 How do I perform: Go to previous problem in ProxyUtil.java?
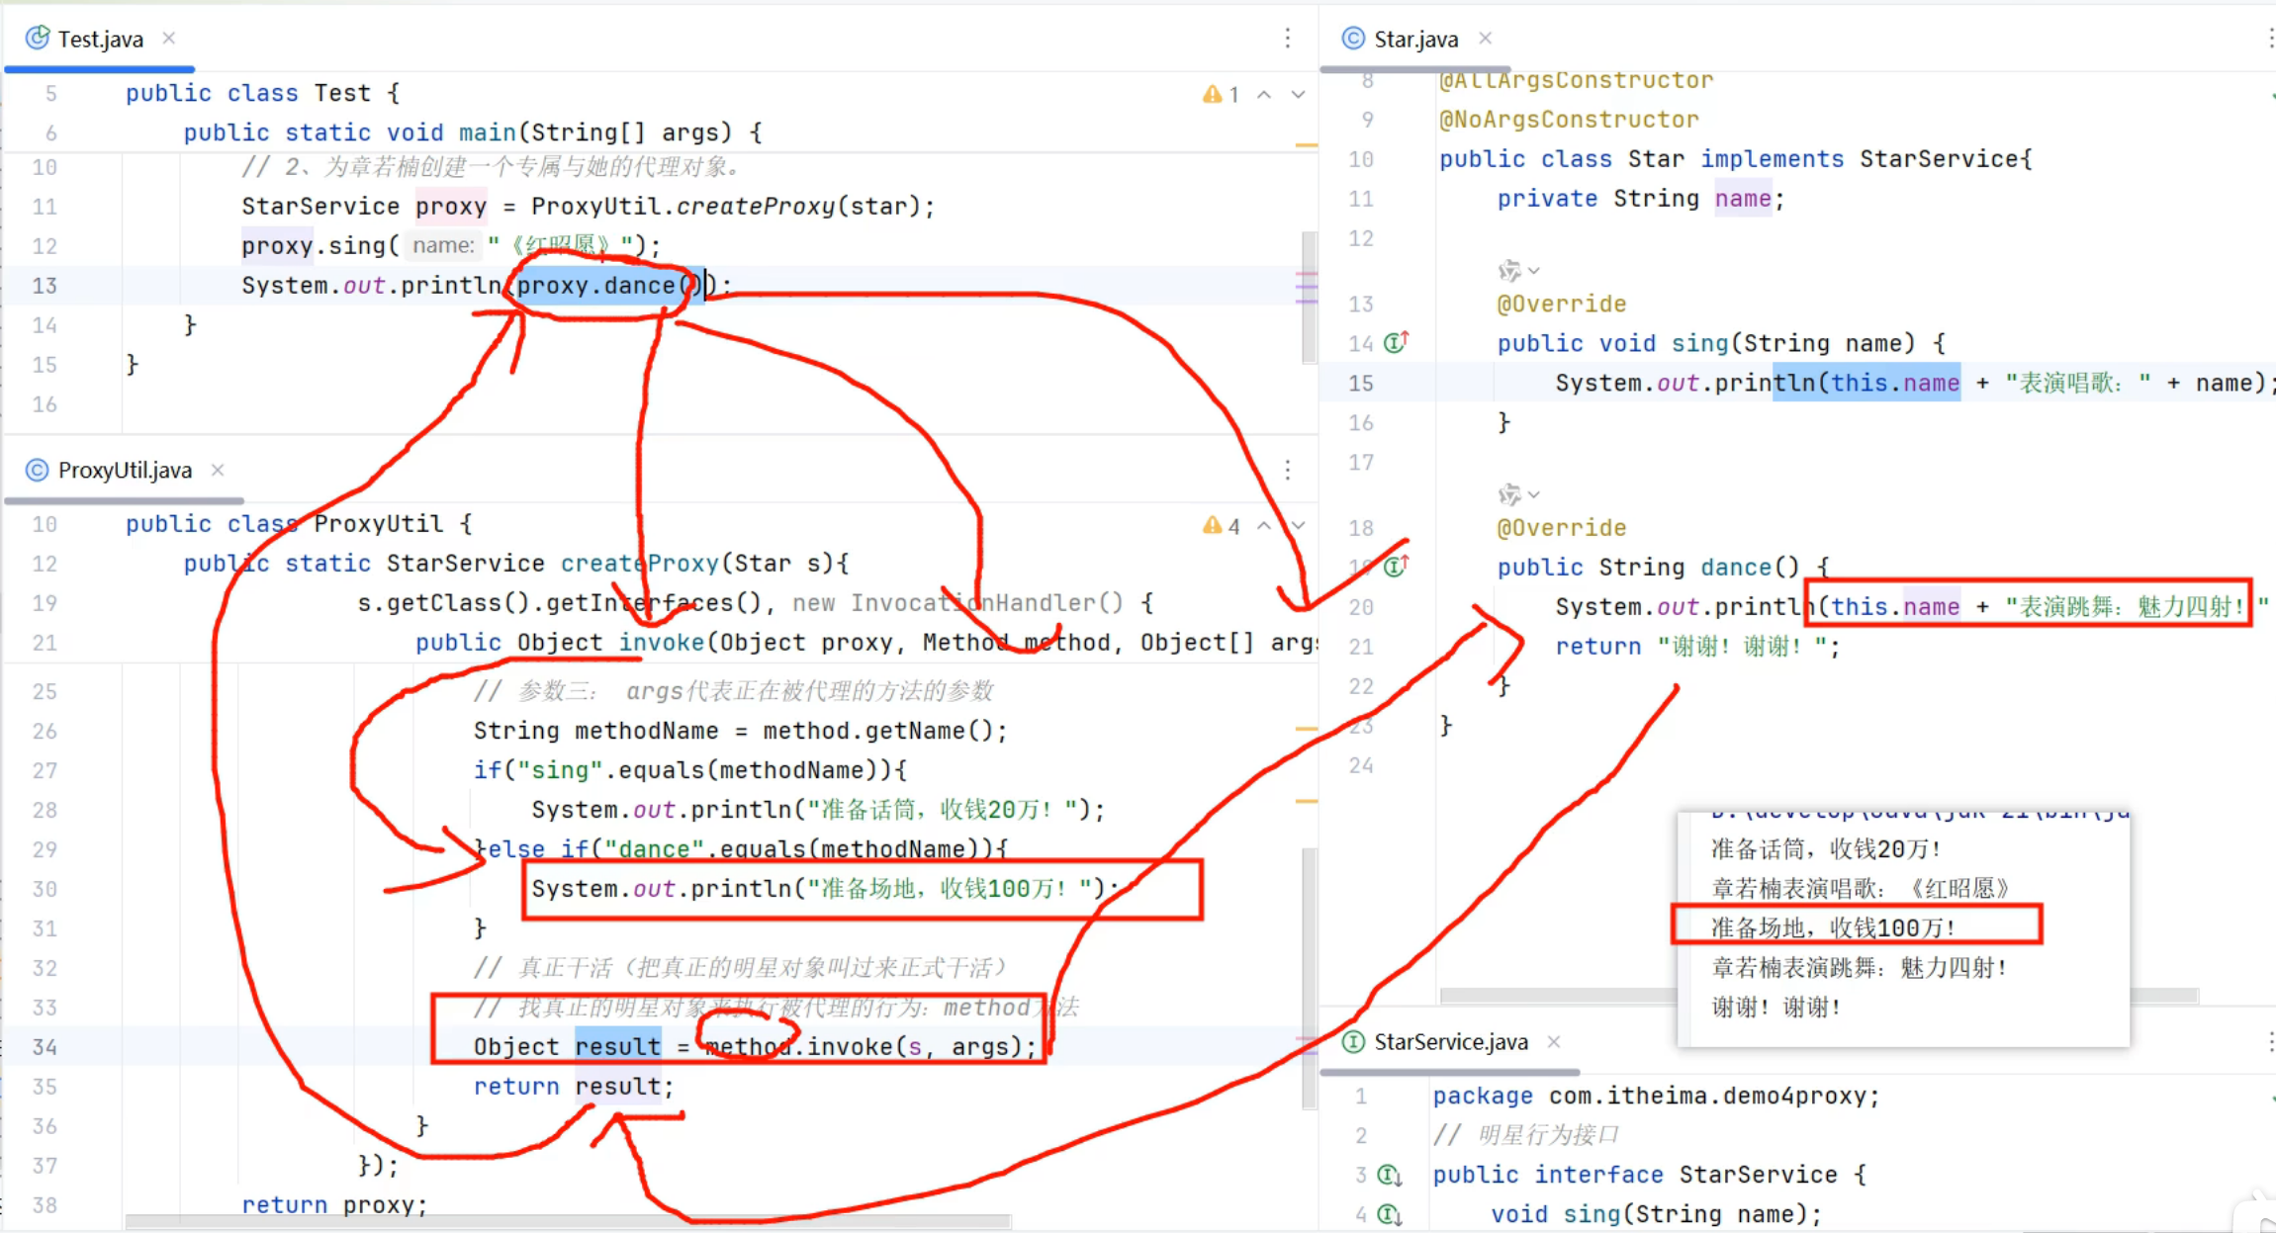1264,525
